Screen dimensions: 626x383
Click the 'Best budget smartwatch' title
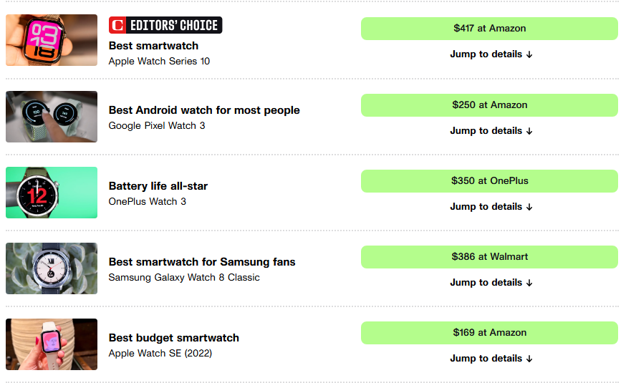click(x=174, y=338)
